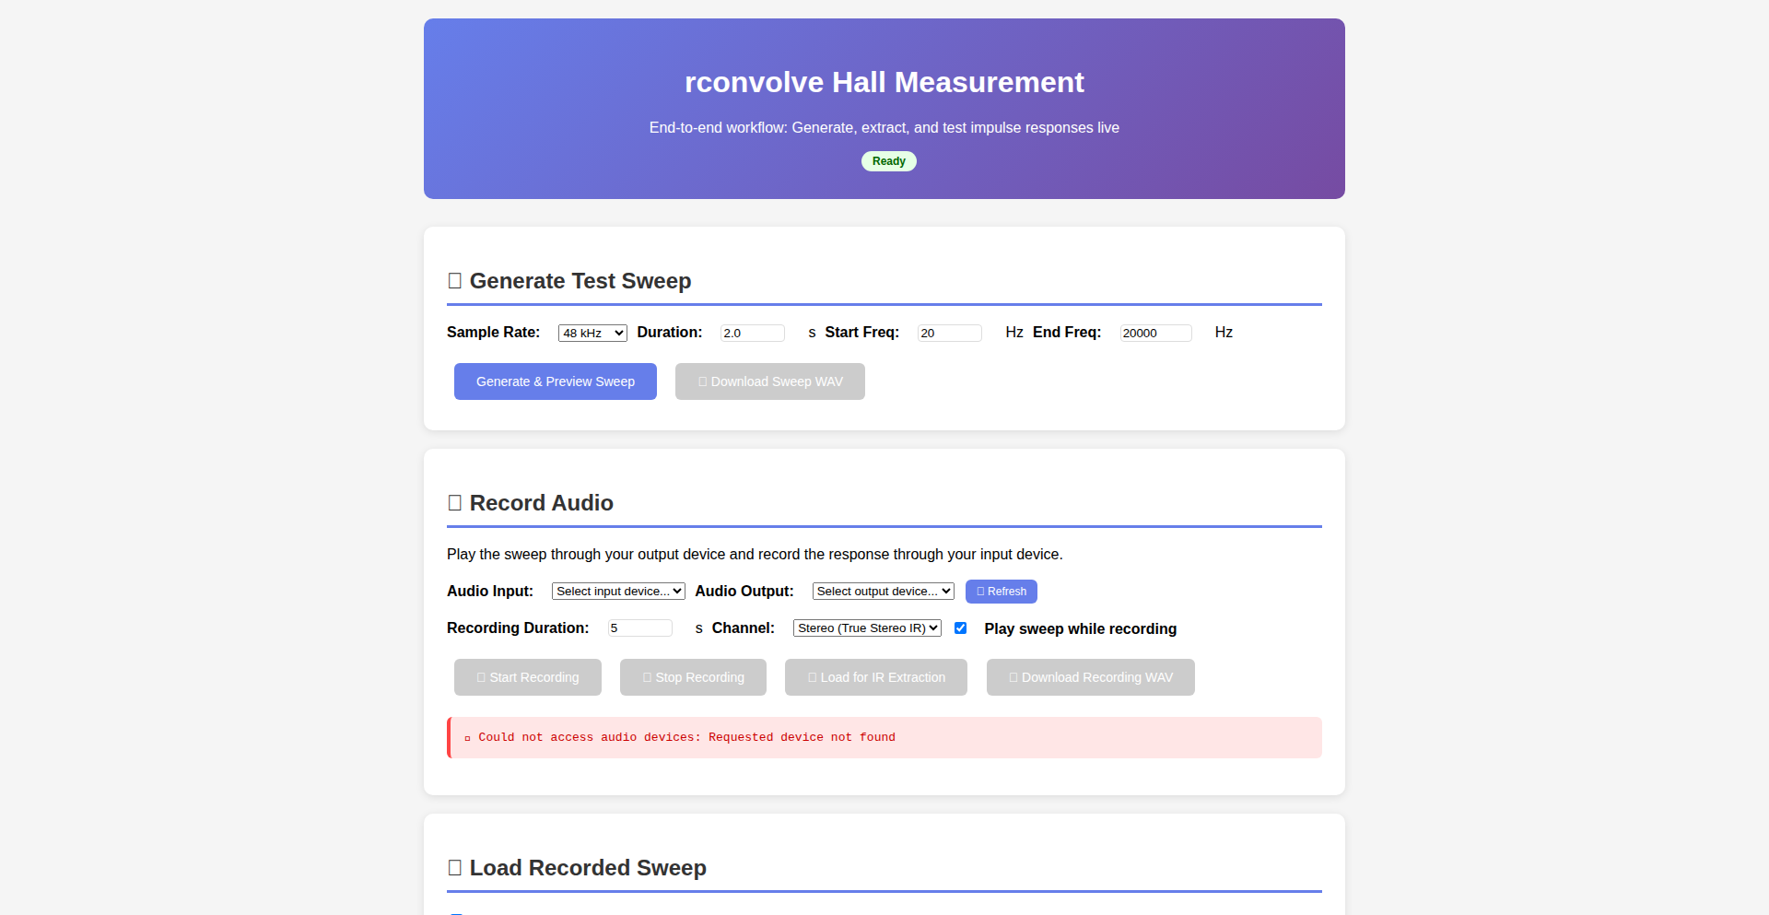Click the Recording Duration field showing 5
The width and height of the screenshot is (1769, 915).
(x=638, y=628)
